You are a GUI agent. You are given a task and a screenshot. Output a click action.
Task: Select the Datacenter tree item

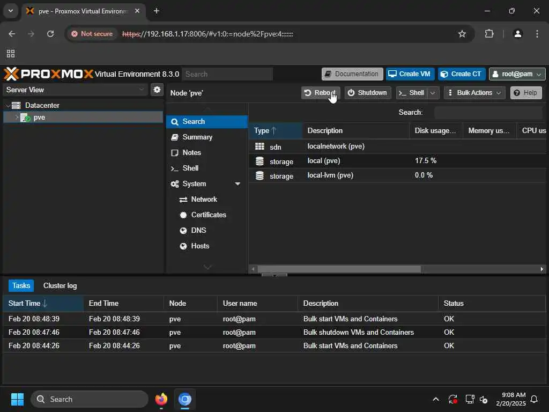[42, 105]
